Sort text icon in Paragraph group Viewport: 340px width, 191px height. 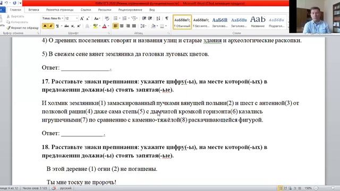[x=158, y=19]
